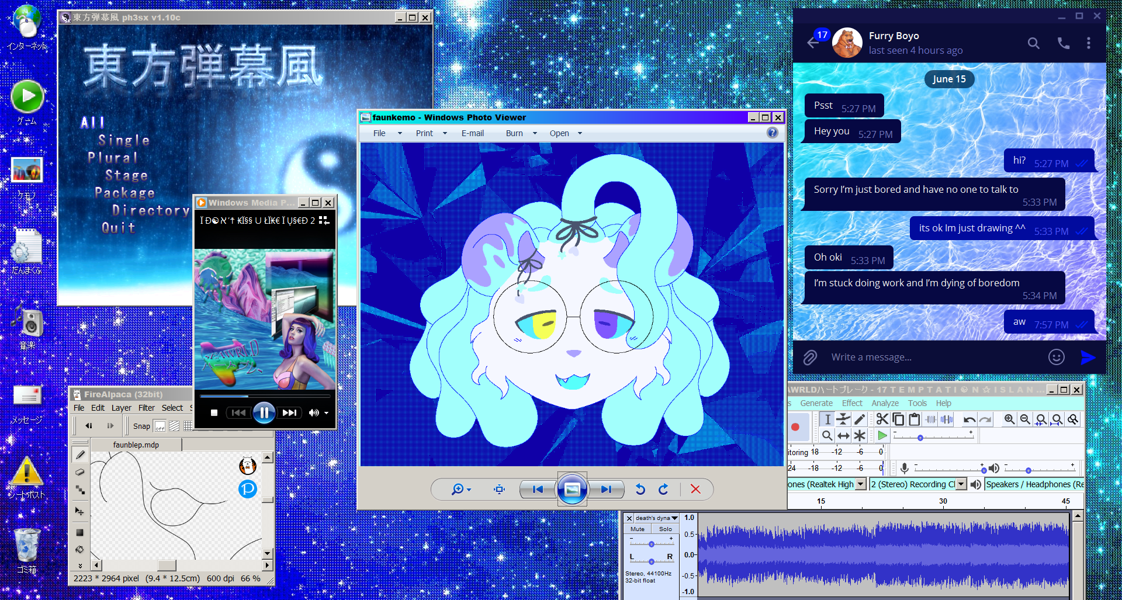Viewport: 1122px width, 600px height.
Task: Mute the death's dyna track in Audacity
Action: pos(638,529)
